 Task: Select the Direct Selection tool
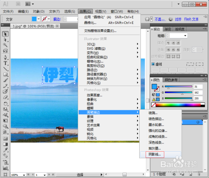[5, 40]
